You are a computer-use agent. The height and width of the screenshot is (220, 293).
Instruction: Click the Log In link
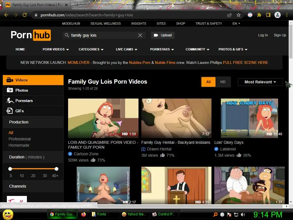[x=263, y=35]
